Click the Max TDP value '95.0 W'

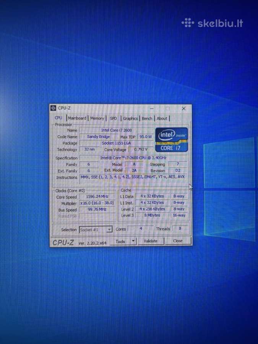coord(146,136)
